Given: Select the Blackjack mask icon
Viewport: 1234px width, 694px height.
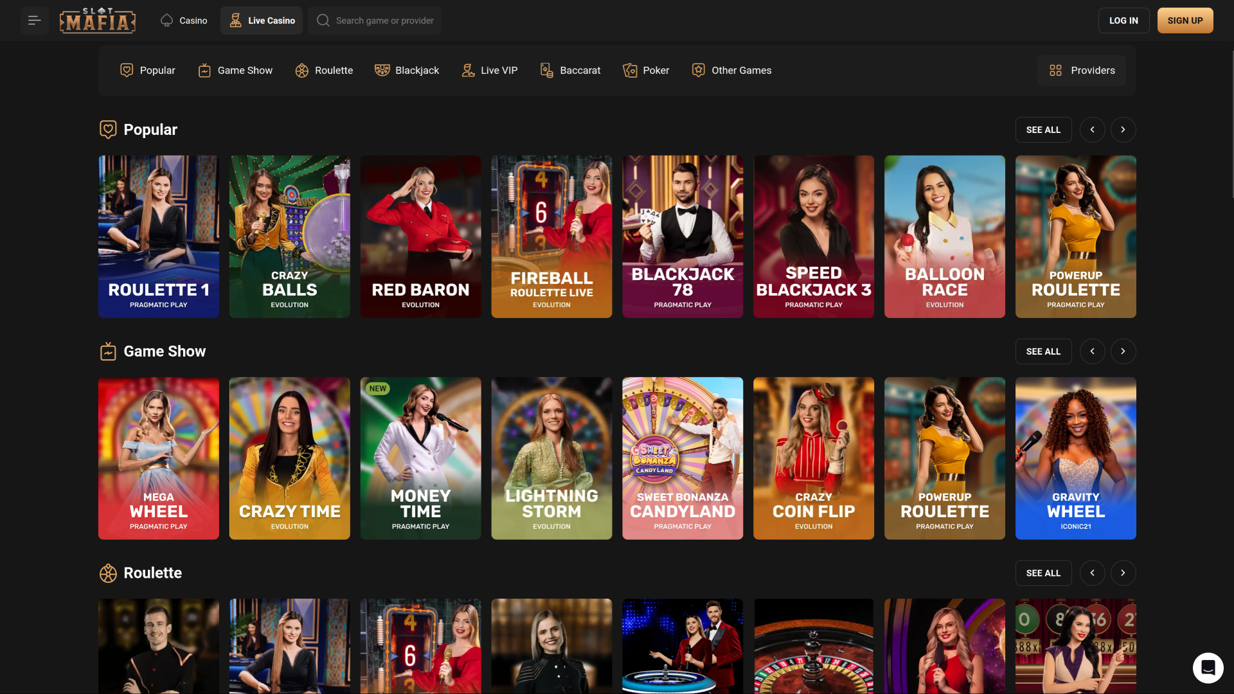Looking at the screenshot, I should point(383,70).
